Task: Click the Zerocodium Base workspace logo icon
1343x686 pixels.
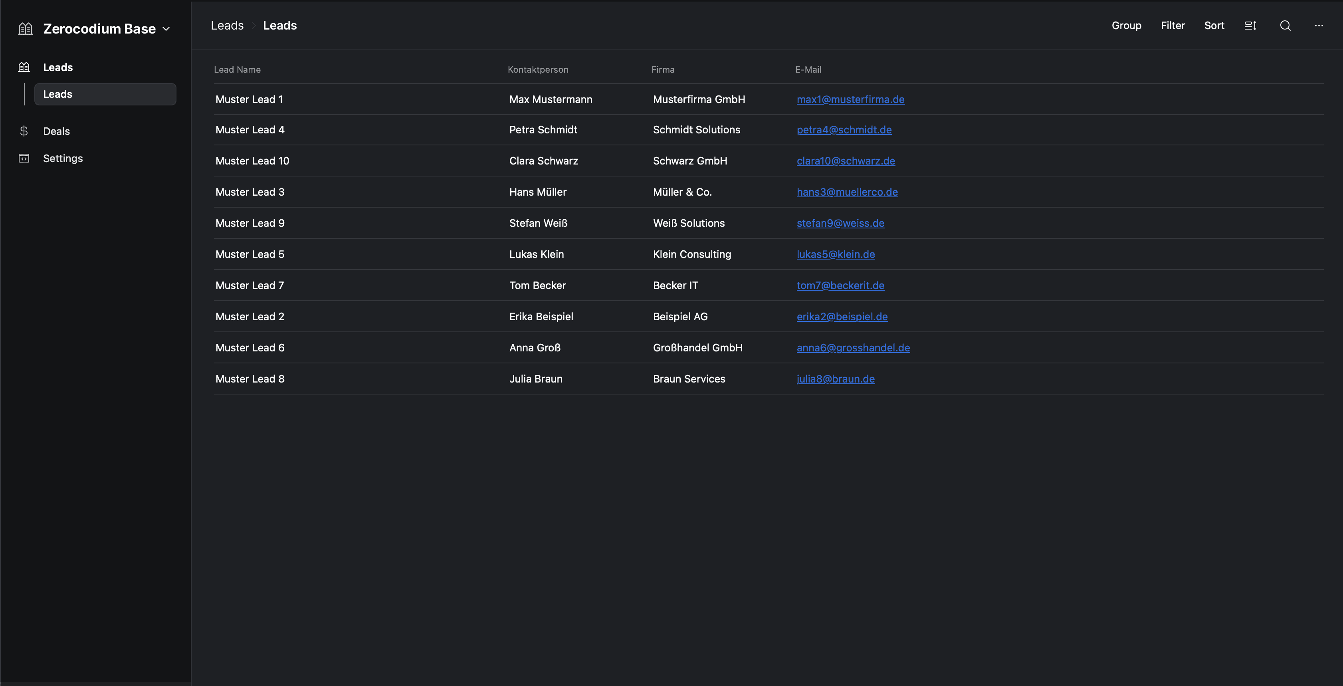Action: pyautogui.click(x=26, y=29)
